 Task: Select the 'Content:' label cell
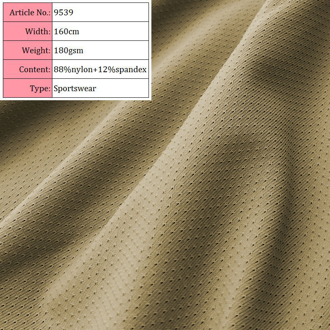click(x=28, y=69)
